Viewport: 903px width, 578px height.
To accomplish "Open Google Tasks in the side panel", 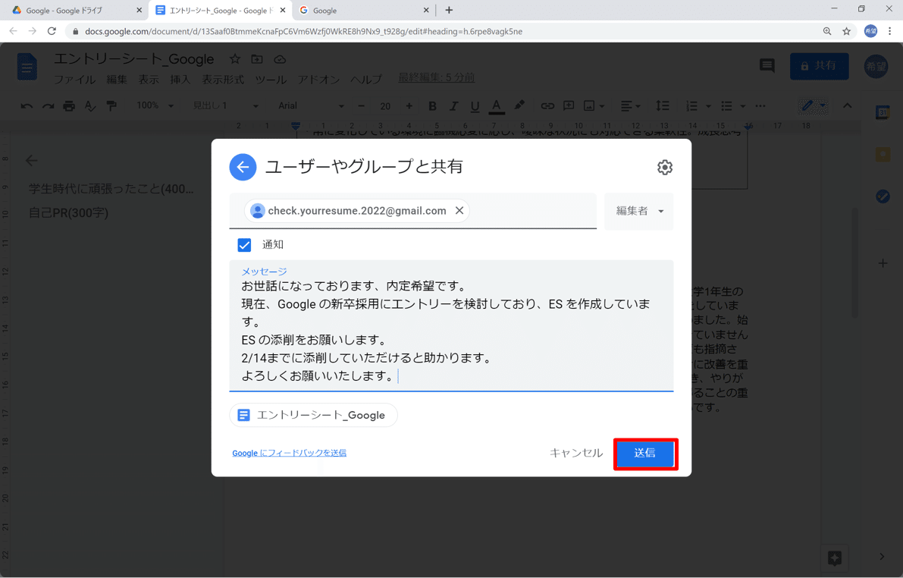I will (882, 196).
